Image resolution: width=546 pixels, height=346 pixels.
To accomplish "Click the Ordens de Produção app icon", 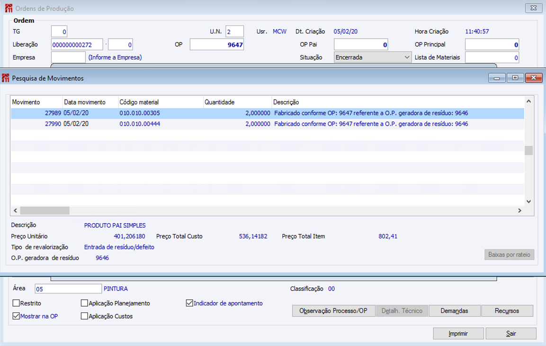I will click(9, 9).
